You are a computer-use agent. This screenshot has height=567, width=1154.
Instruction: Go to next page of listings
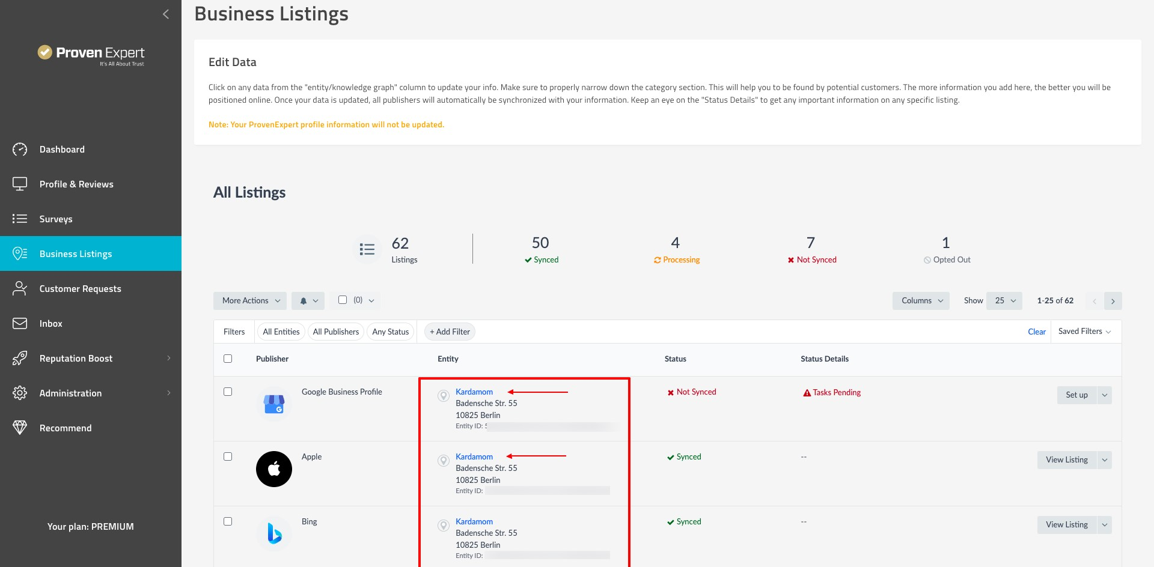tap(1113, 301)
